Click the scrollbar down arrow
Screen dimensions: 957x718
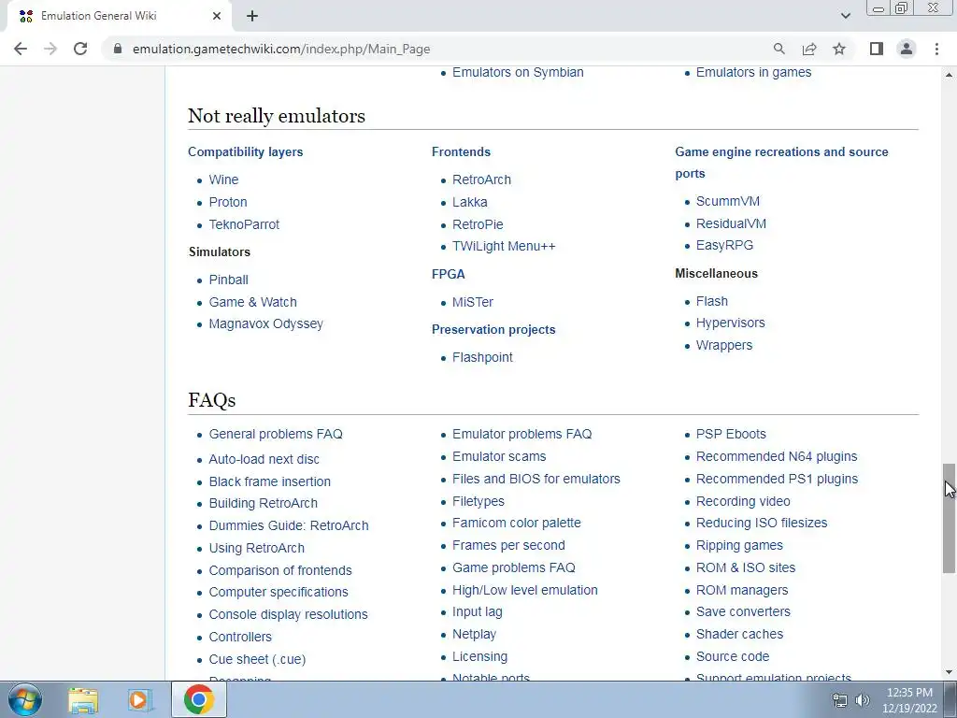click(949, 673)
